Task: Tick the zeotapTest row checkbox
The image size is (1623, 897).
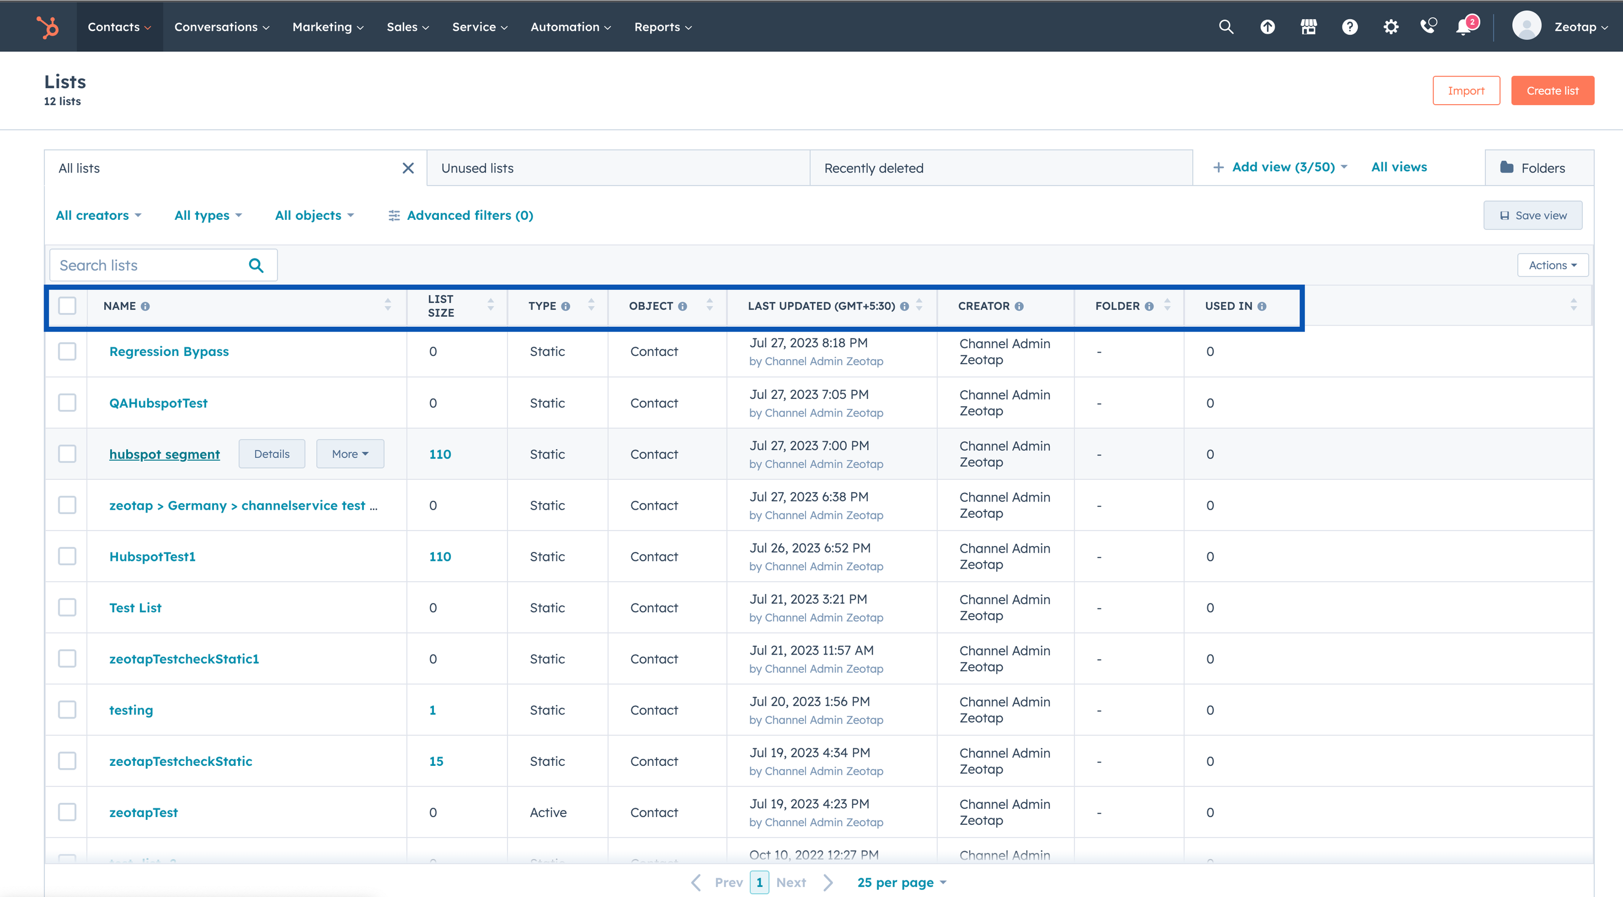Action: pos(67,812)
